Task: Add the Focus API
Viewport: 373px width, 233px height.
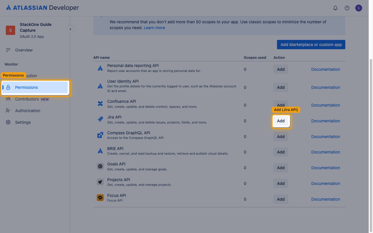Action: pos(281,199)
